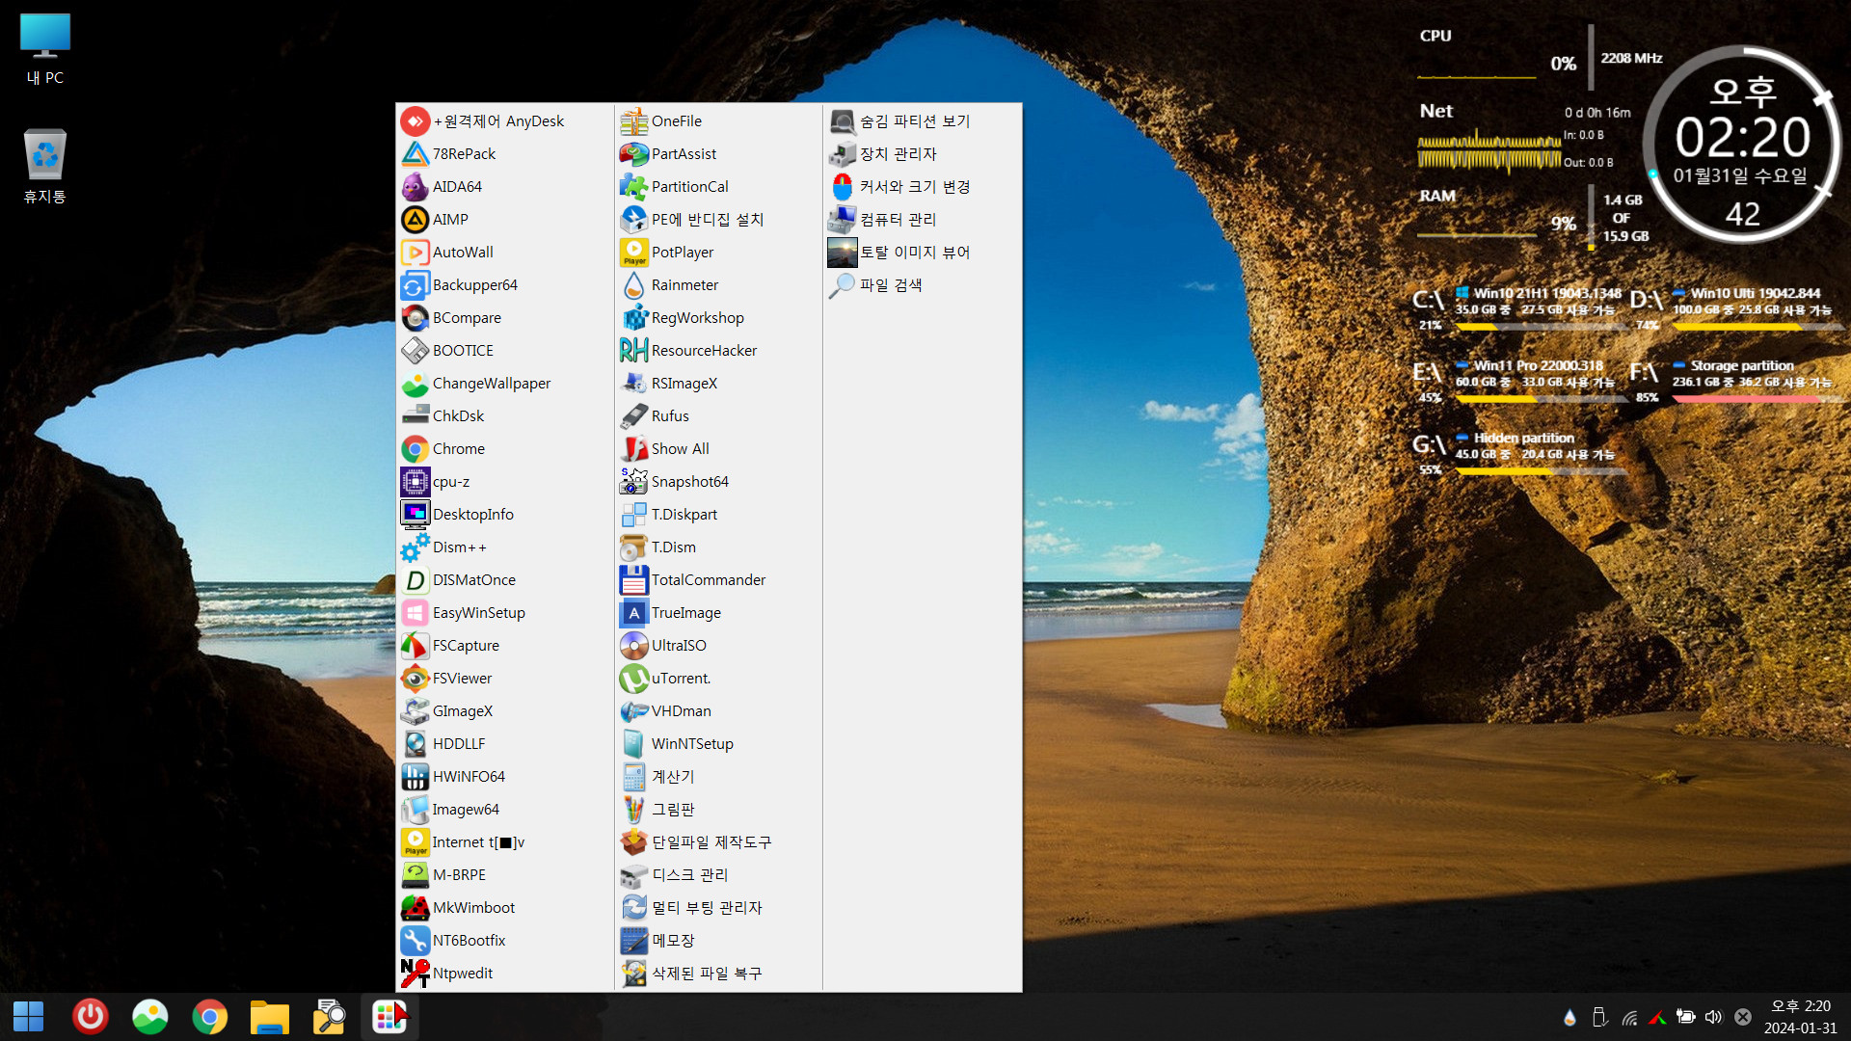Screen dimensions: 1851x1041
Task: Start the AIMP player icon
Action: tap(415, 220)
